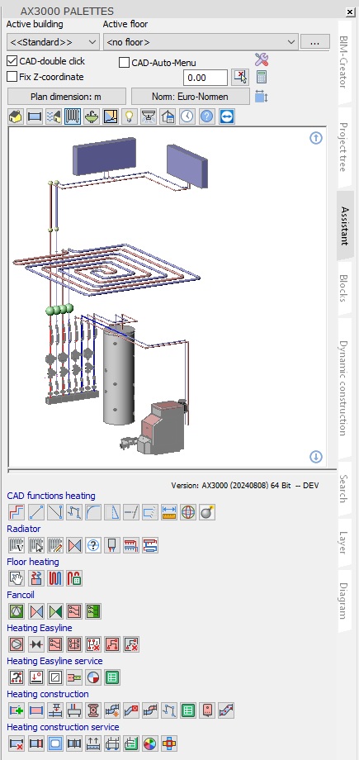Open the clock icon in the discipline toolbar
359x760 pixels.
[187, 116]
